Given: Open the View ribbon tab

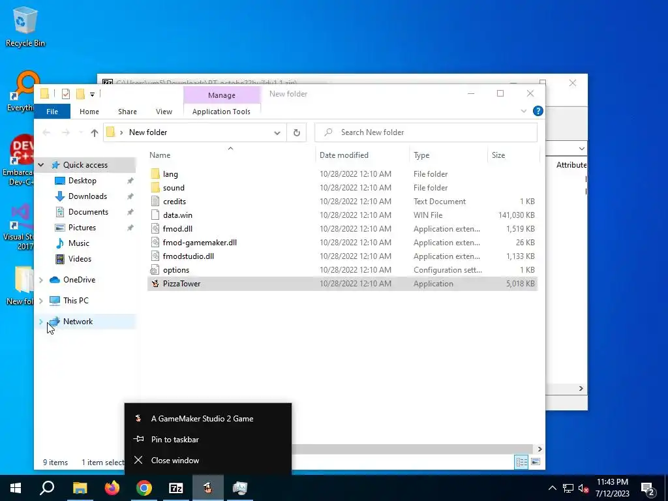Looking at the screenshot, I should coord(164,112).
